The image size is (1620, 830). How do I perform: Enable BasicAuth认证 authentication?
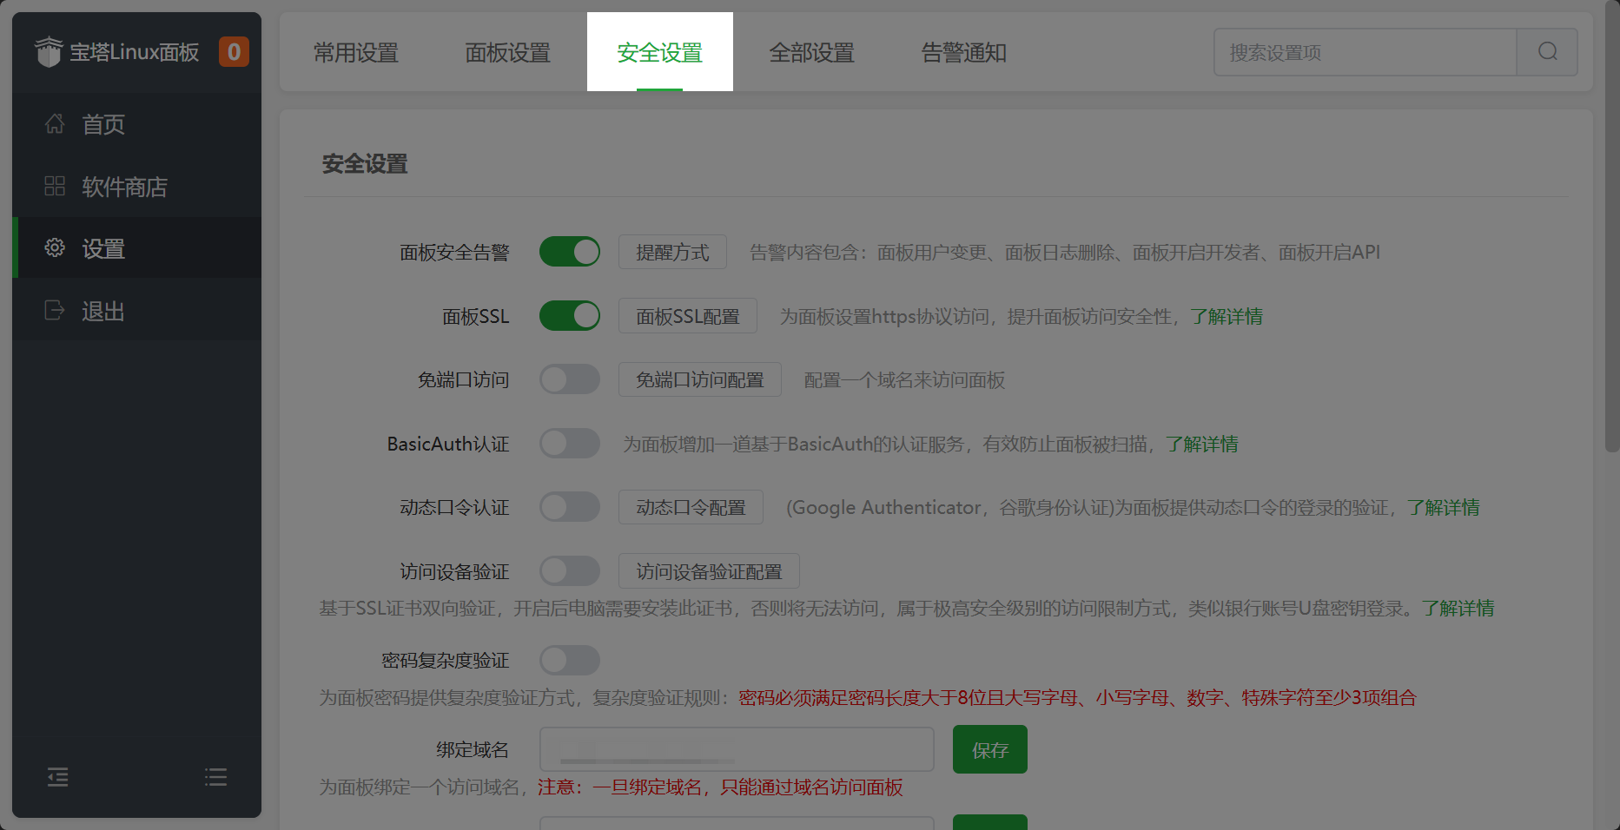[570, 443]
